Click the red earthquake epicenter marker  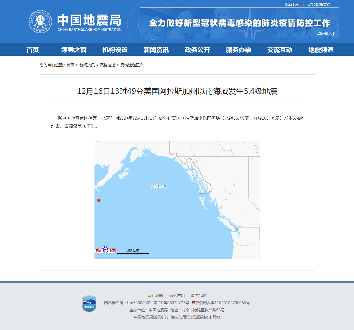click(99, 200)
